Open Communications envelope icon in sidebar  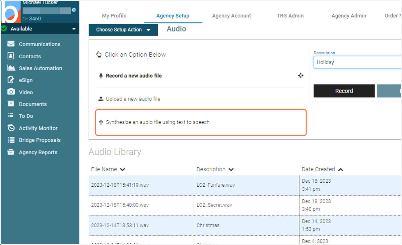pos(11,44)
